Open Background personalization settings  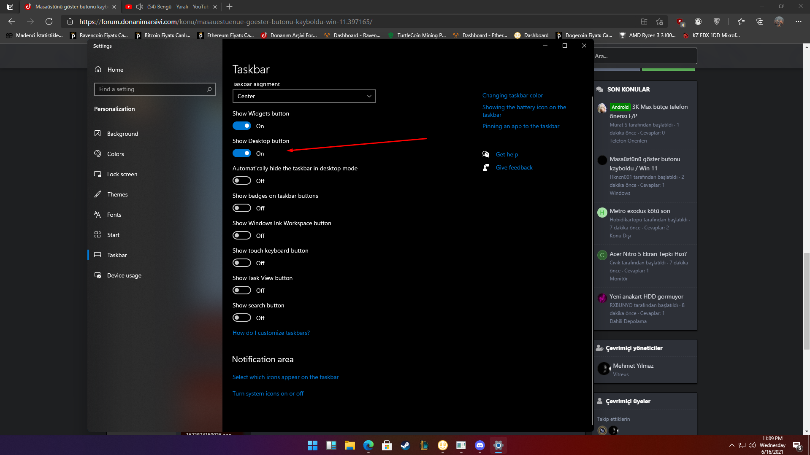coord(122,134)
